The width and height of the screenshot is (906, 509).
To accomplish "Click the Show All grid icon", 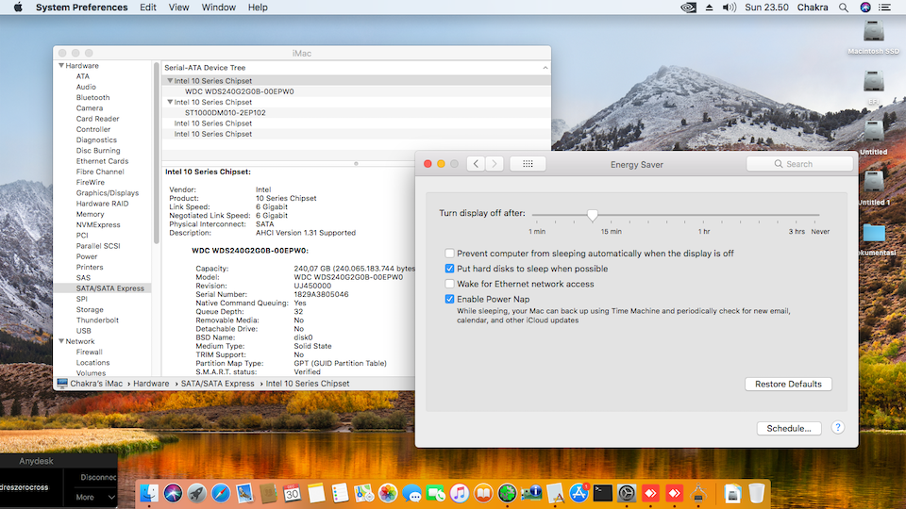I will [x=528, y=164].
